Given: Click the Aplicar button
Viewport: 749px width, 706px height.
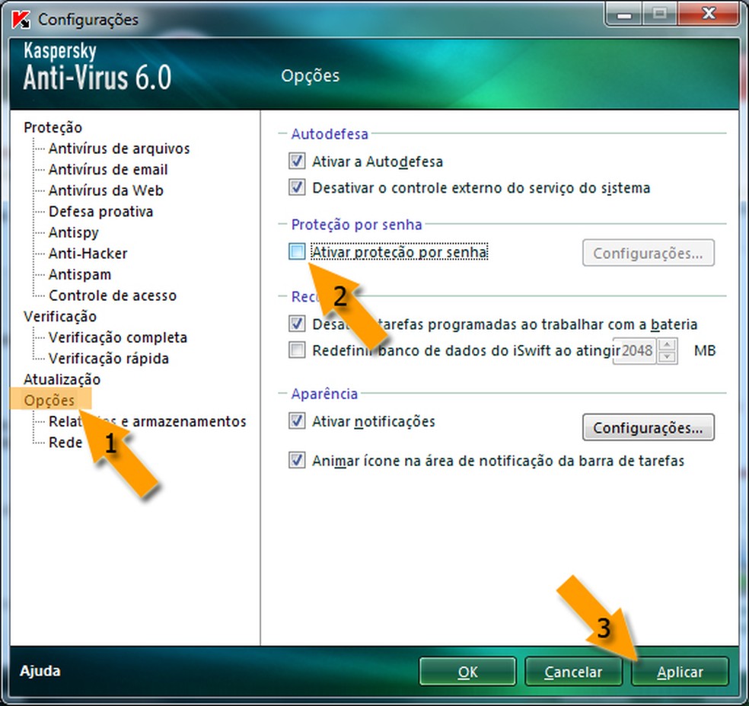Looking at the screenshot, I should point(680,672).
